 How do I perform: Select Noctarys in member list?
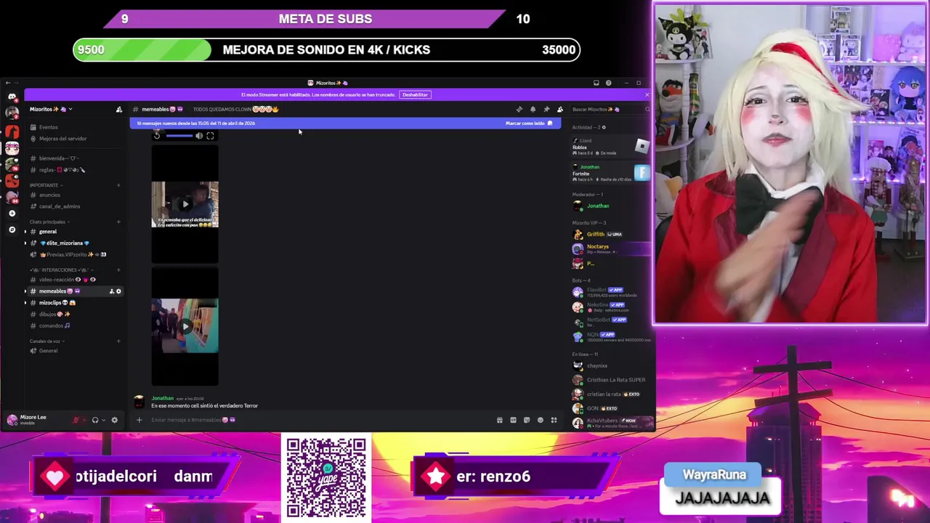(x=610, y=249)
